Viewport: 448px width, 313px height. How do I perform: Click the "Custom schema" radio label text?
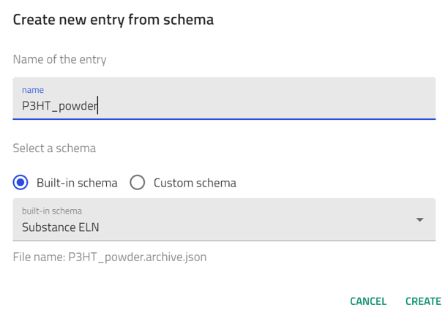tap(195, 183)
